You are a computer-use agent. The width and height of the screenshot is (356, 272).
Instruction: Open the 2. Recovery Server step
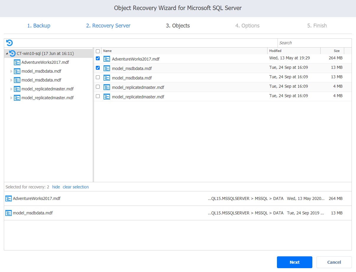click(108, 26)
